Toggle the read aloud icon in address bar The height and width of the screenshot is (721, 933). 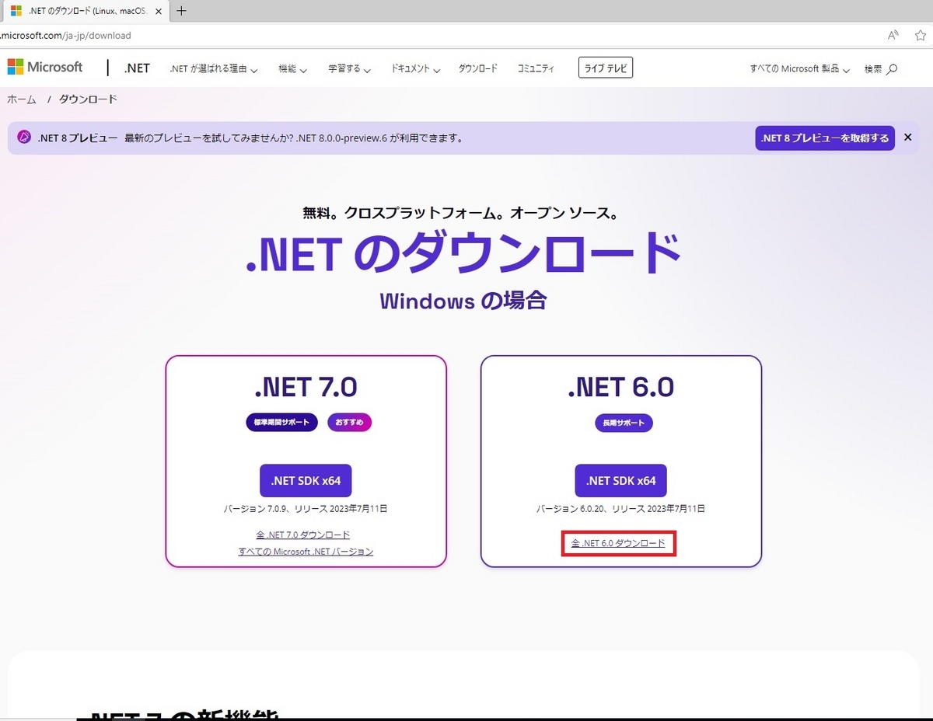(893, 36)
